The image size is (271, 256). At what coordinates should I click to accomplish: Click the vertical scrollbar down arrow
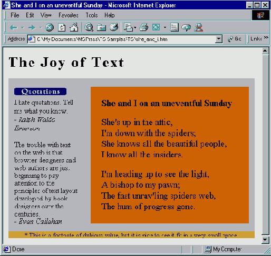click(265, 240)
